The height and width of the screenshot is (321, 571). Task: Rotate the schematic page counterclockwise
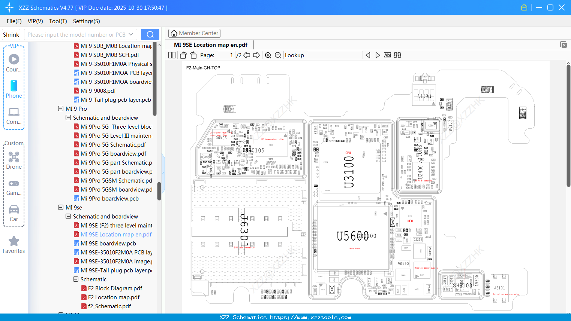(x=183, y=55)
